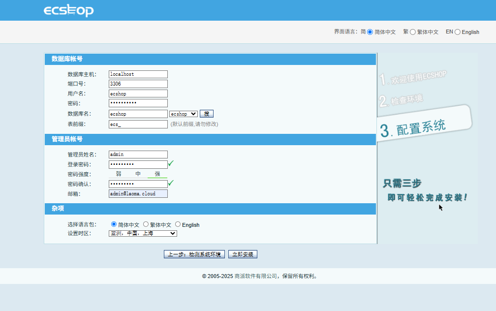Screen dimensions: 496x311
Task: Choose English language pack option
Action: [x=178, y=224]
